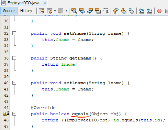Collapse the setFname method fold
Screen dimensions: 168x130
coord(14,33)
